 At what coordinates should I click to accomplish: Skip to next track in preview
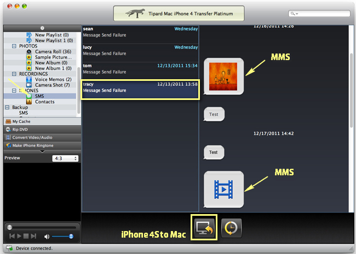33,236
